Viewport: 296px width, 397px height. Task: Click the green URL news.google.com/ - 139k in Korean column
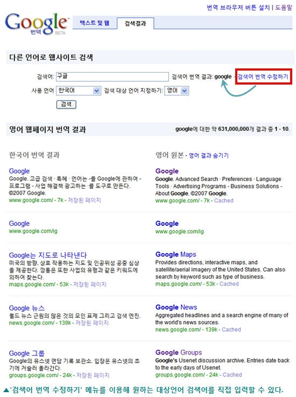[40, 323]
